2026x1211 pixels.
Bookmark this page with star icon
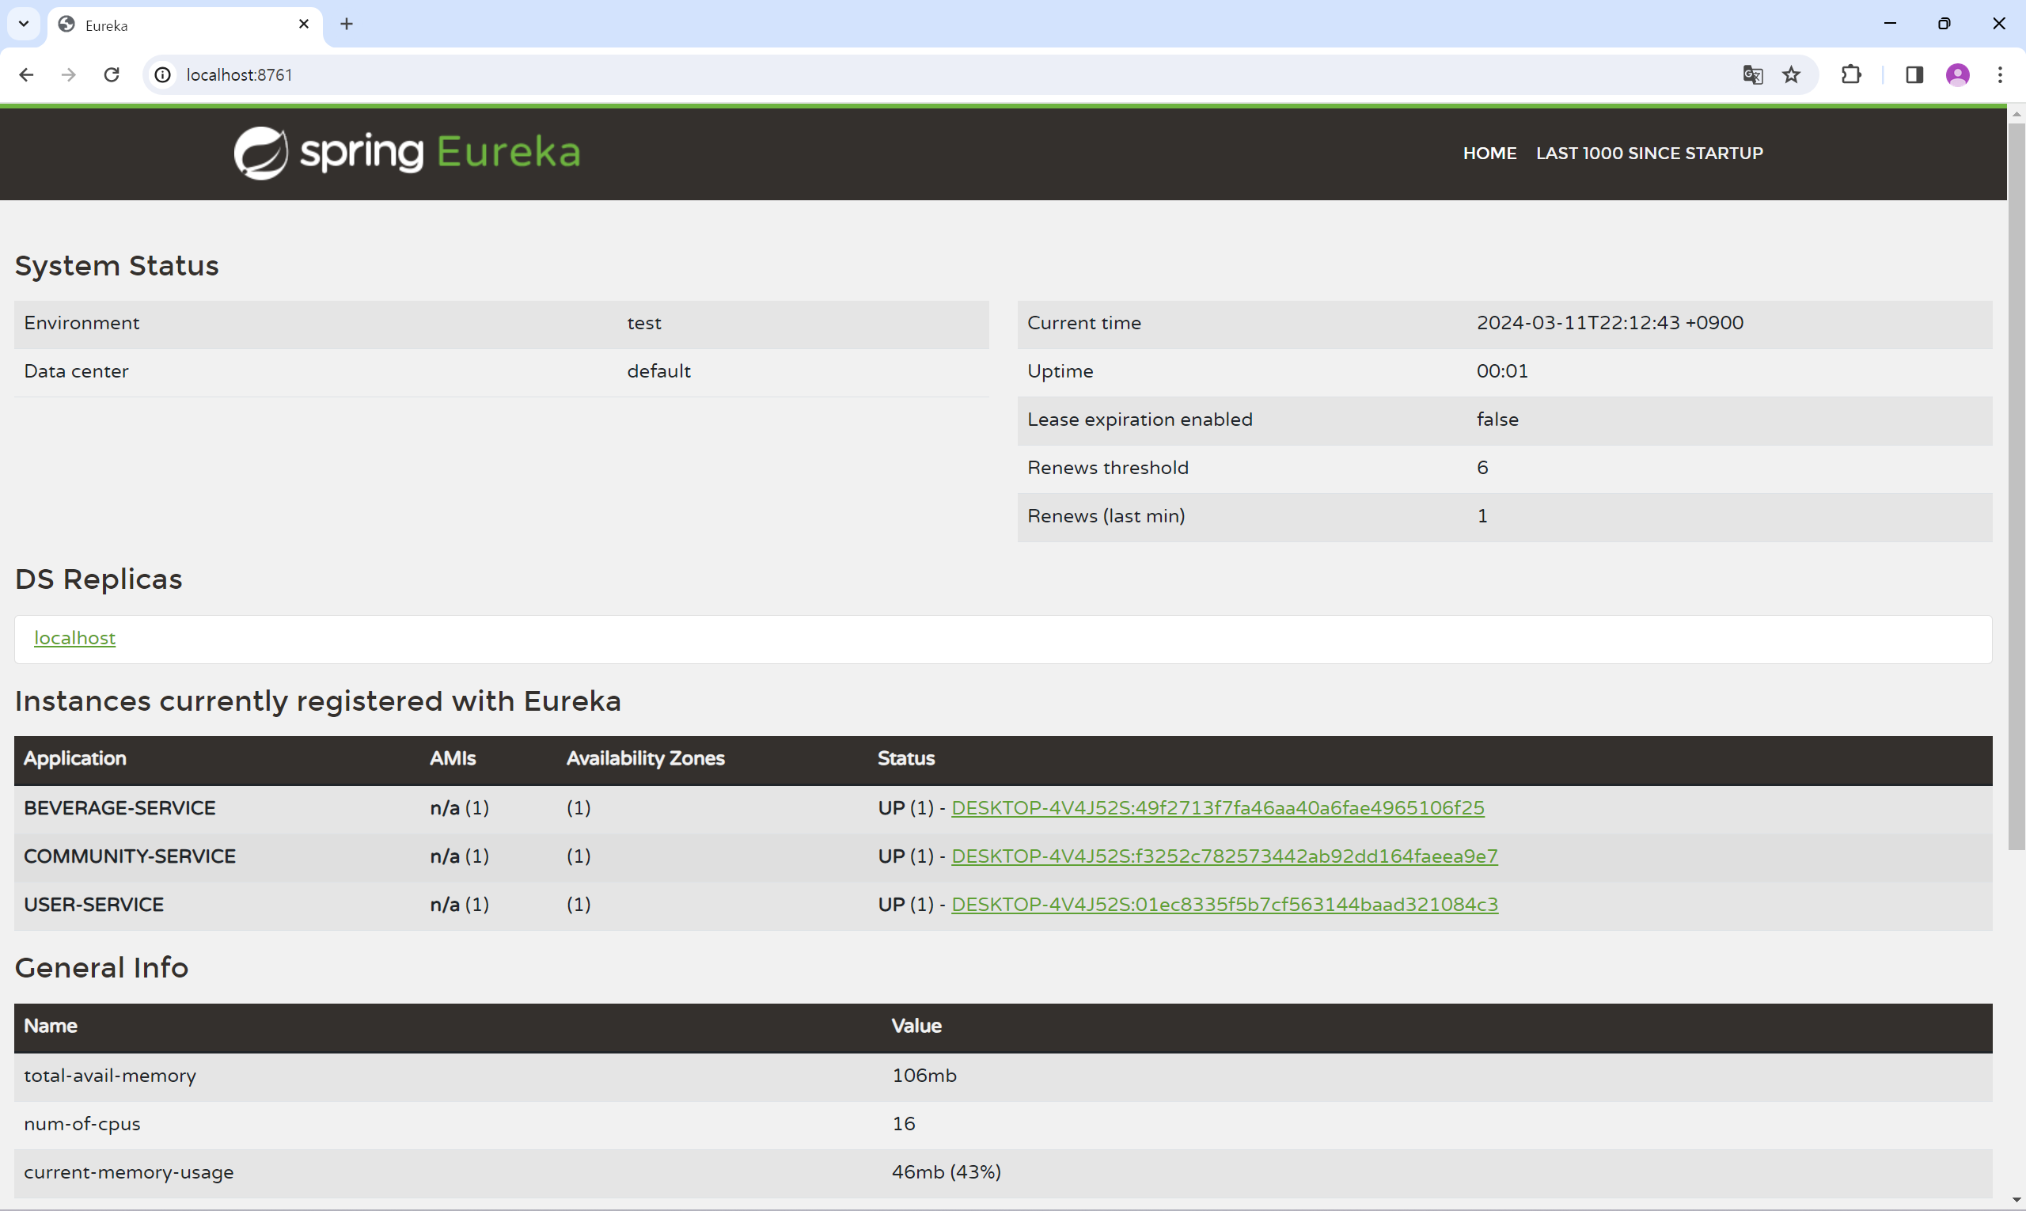[x=1791, y=75]
